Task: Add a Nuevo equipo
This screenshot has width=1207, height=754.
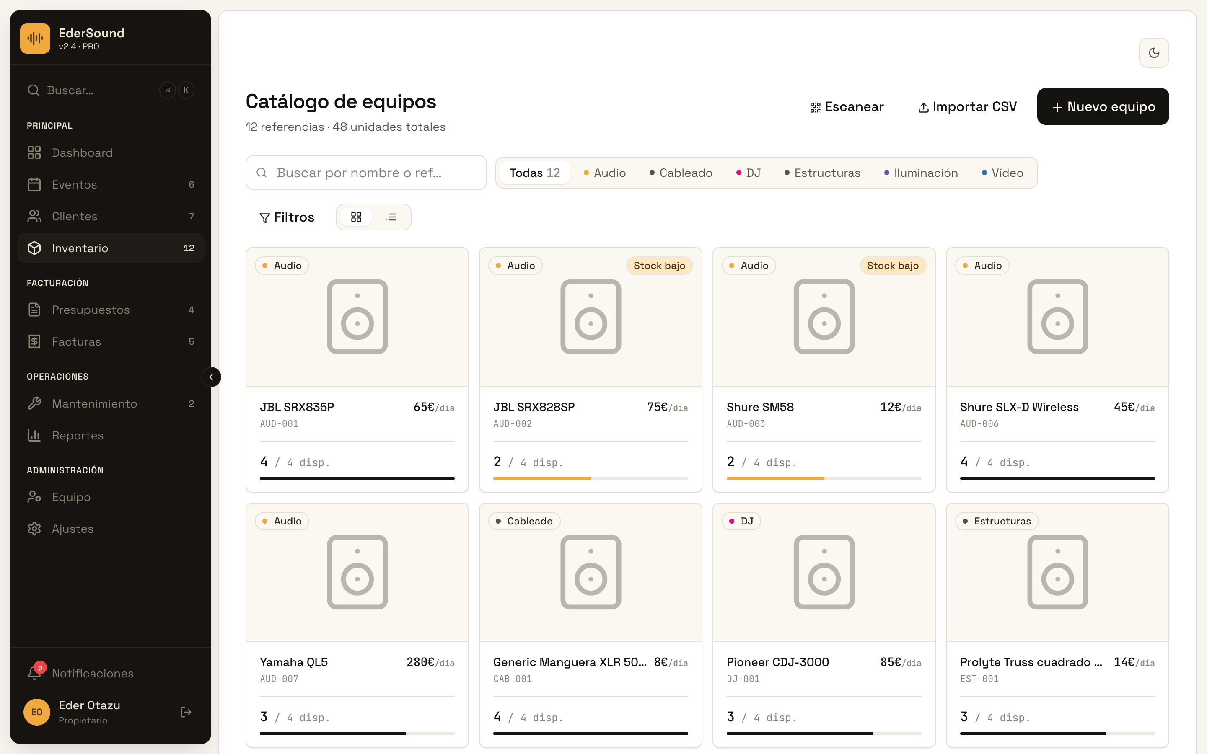Action: [x=1103, y=107]
